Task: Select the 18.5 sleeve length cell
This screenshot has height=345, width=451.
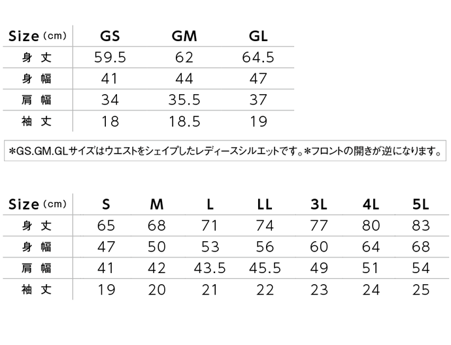Action: click(x=184, y=121)
